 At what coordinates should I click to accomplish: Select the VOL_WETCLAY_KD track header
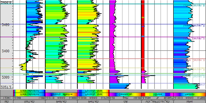[157, 101]
